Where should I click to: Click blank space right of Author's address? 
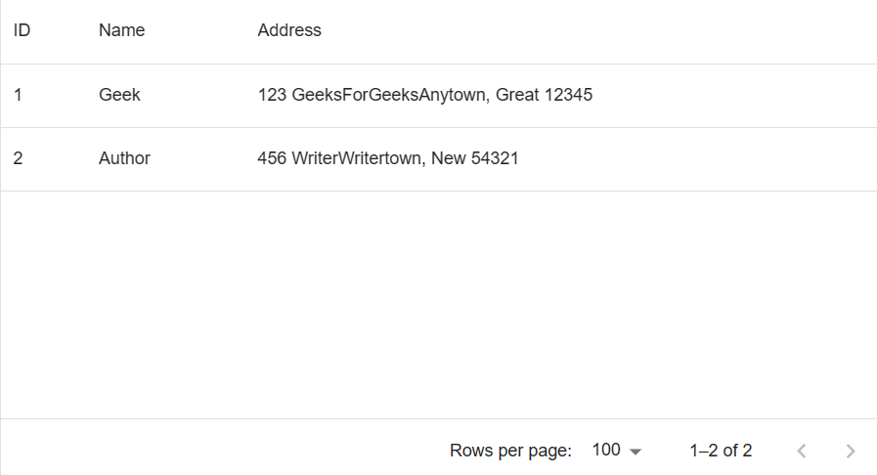click(704, 157)
